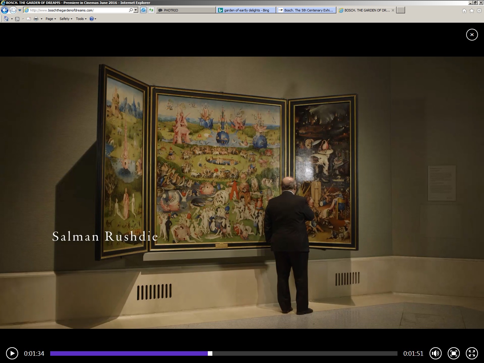The height and width of the screenshot is (363, 484).
Task: Open the Favorites star icon
Action: coord(472,11)
